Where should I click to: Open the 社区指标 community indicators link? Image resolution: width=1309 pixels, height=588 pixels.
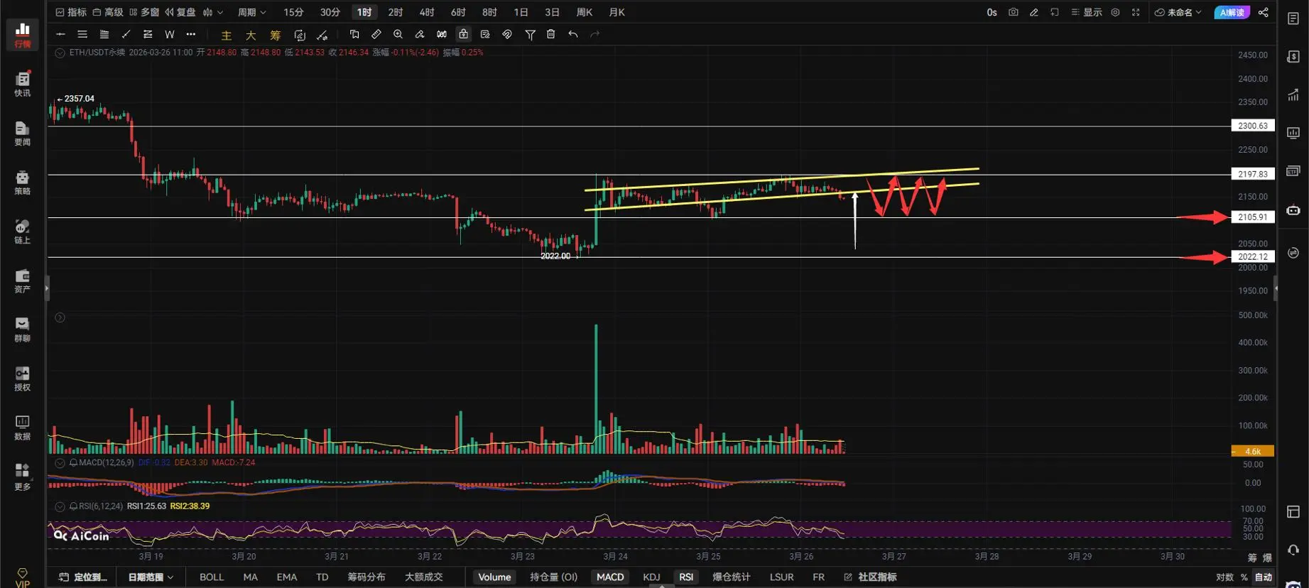pyautogui.click(x=870, y=577)
